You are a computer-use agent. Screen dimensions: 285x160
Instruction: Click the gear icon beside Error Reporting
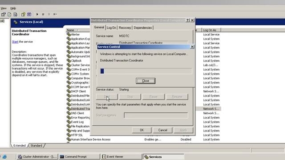69,117
